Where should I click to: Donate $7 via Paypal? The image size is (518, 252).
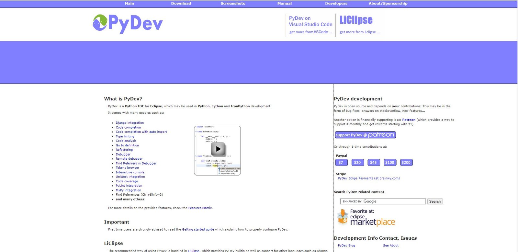[x=341, y=163]
